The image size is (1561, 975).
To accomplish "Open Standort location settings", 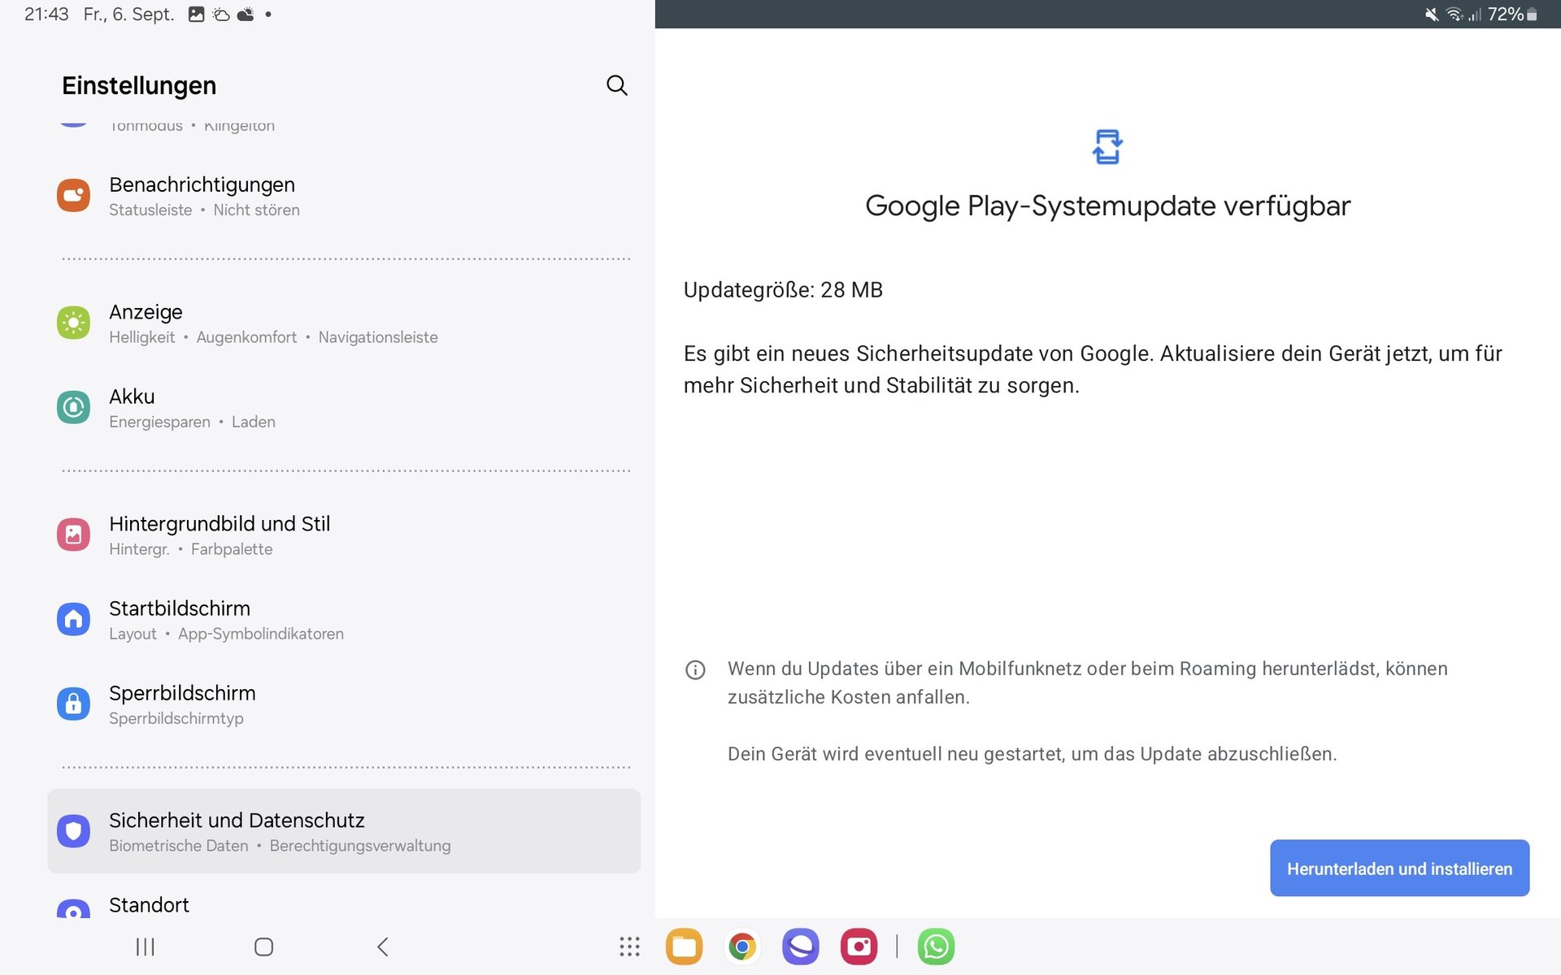I will click(x=150, y=905).
